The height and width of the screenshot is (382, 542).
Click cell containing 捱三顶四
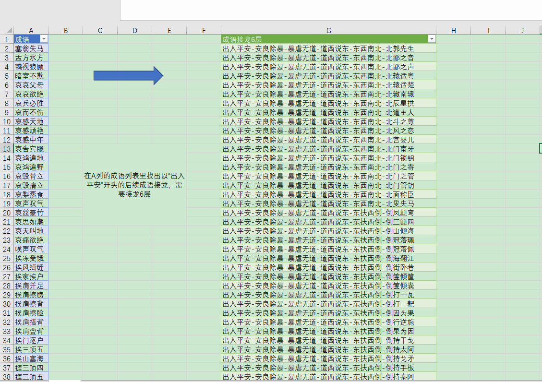tap(31, 368)
